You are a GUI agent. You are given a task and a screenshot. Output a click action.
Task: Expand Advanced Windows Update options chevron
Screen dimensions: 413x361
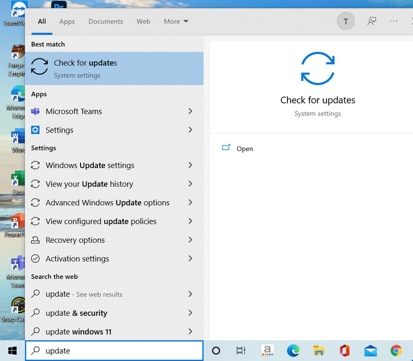(x=190, y=203)
